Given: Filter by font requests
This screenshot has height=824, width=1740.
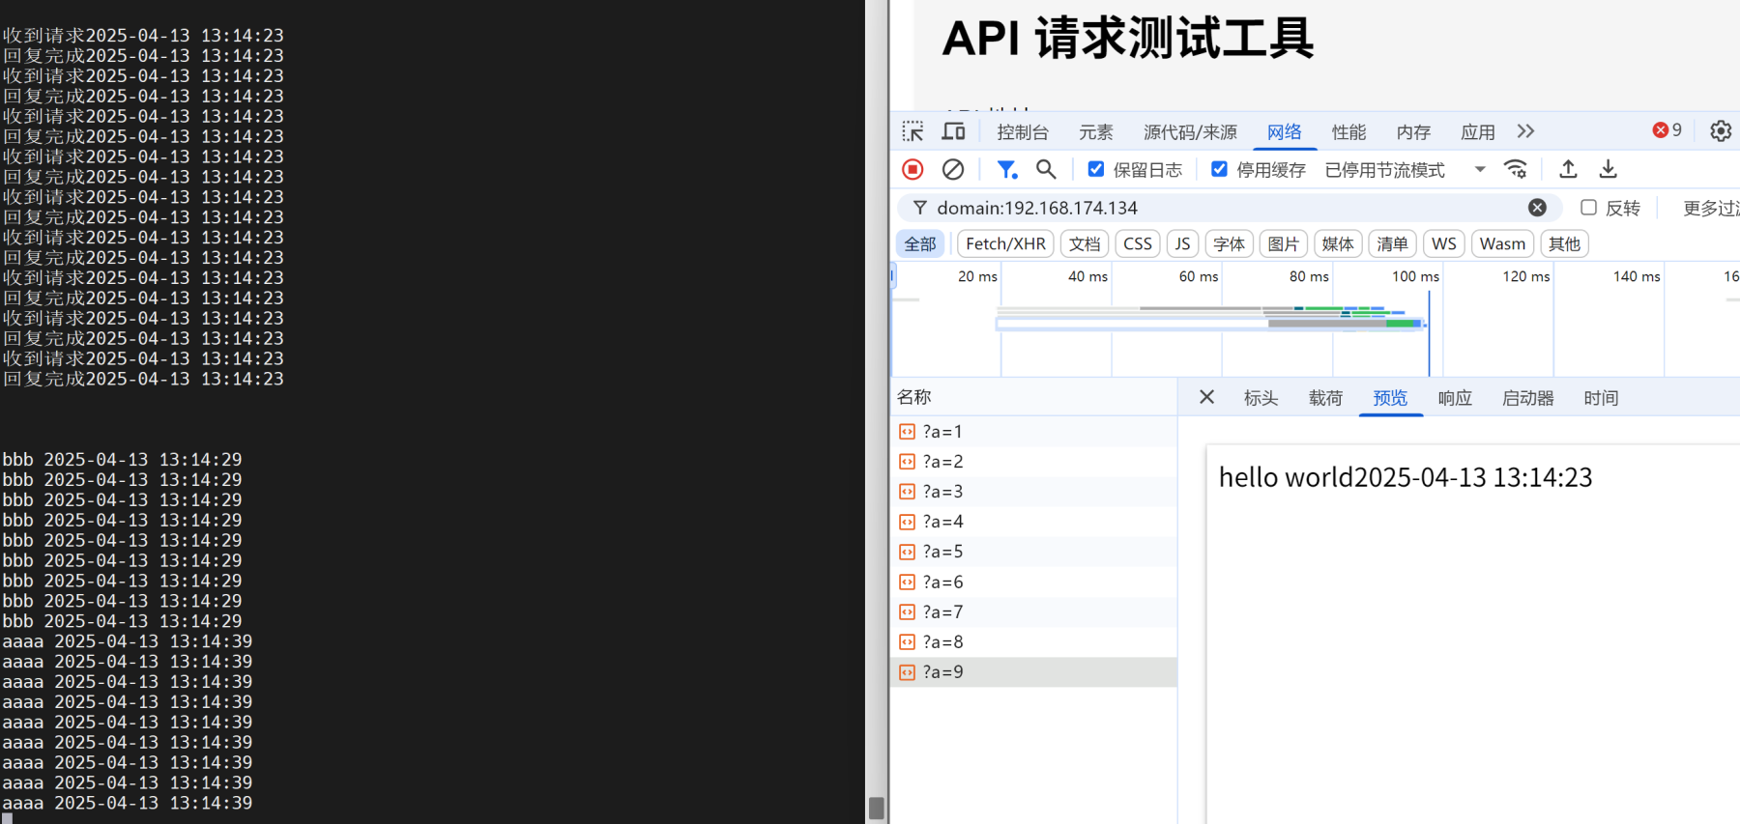Looking at the screenshot, I should click(1230, 244).
